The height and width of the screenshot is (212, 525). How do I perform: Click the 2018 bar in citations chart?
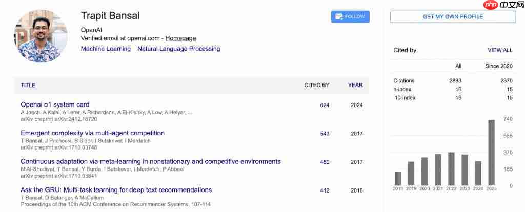(398, 179)
